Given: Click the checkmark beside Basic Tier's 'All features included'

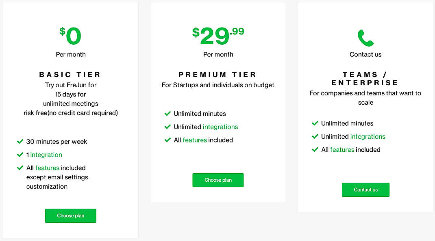Looking at the screenshot, I should point(20,168).
